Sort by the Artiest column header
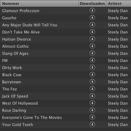 tap(119, 4)
